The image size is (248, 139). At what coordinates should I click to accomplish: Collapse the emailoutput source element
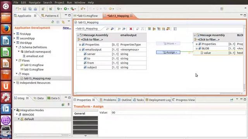[80, 50]
